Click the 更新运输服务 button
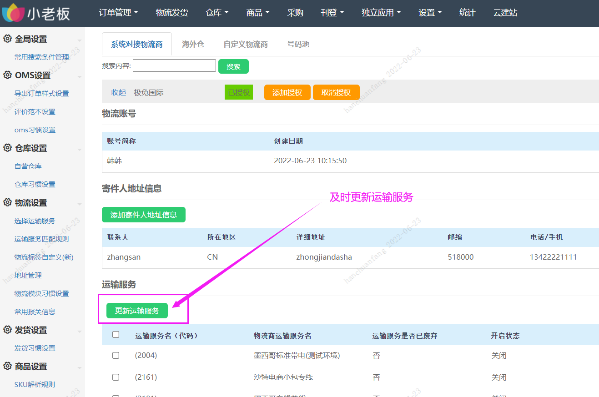 pos(137,311)
